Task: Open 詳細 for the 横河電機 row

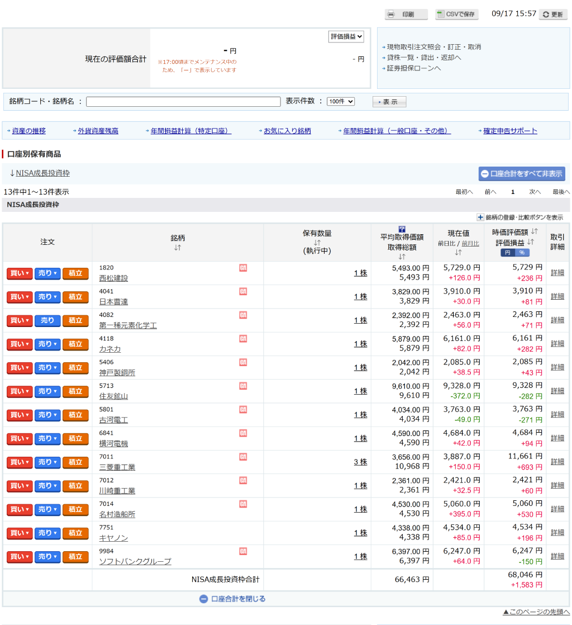Action: tap(557, 438)
